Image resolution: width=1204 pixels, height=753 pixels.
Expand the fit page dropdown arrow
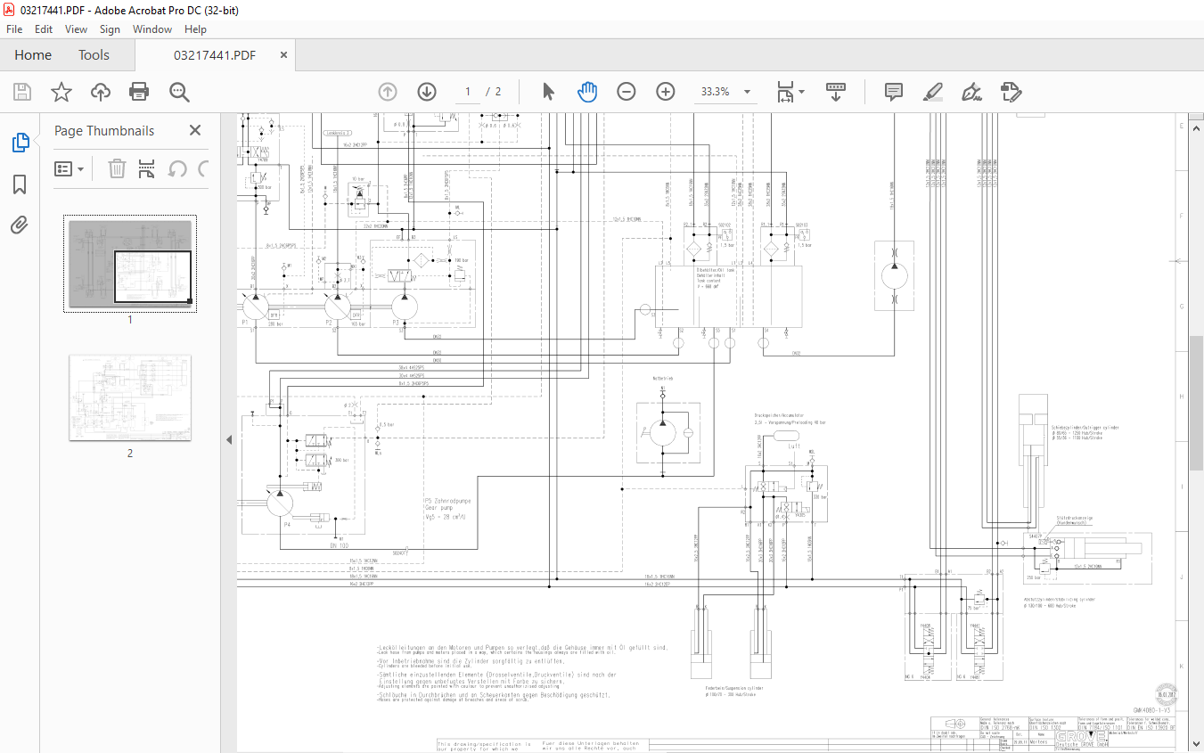[801, 92]
